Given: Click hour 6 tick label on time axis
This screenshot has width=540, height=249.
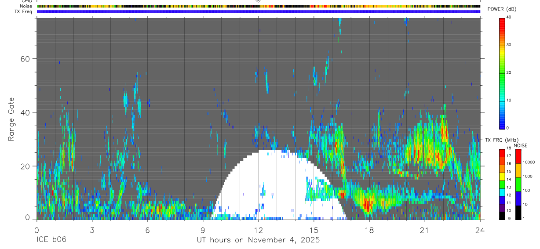Looking at the screenshot, I should [147, 231].
